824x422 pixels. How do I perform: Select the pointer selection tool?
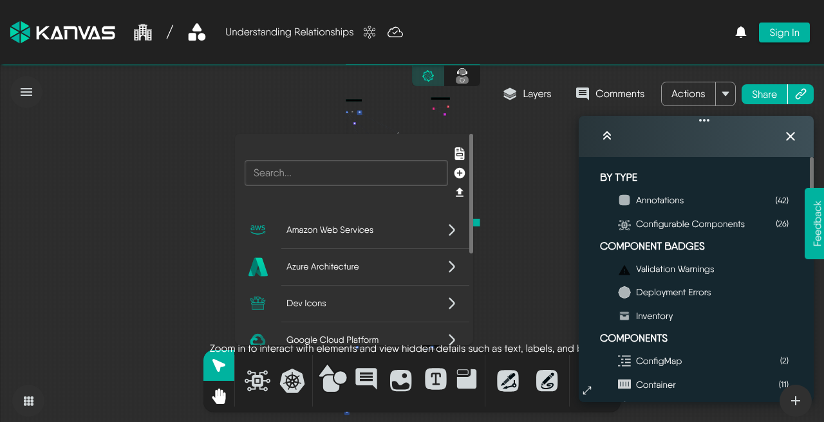click(219, 366)
